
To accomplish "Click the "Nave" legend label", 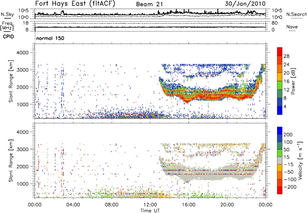I will coord(292,27).
